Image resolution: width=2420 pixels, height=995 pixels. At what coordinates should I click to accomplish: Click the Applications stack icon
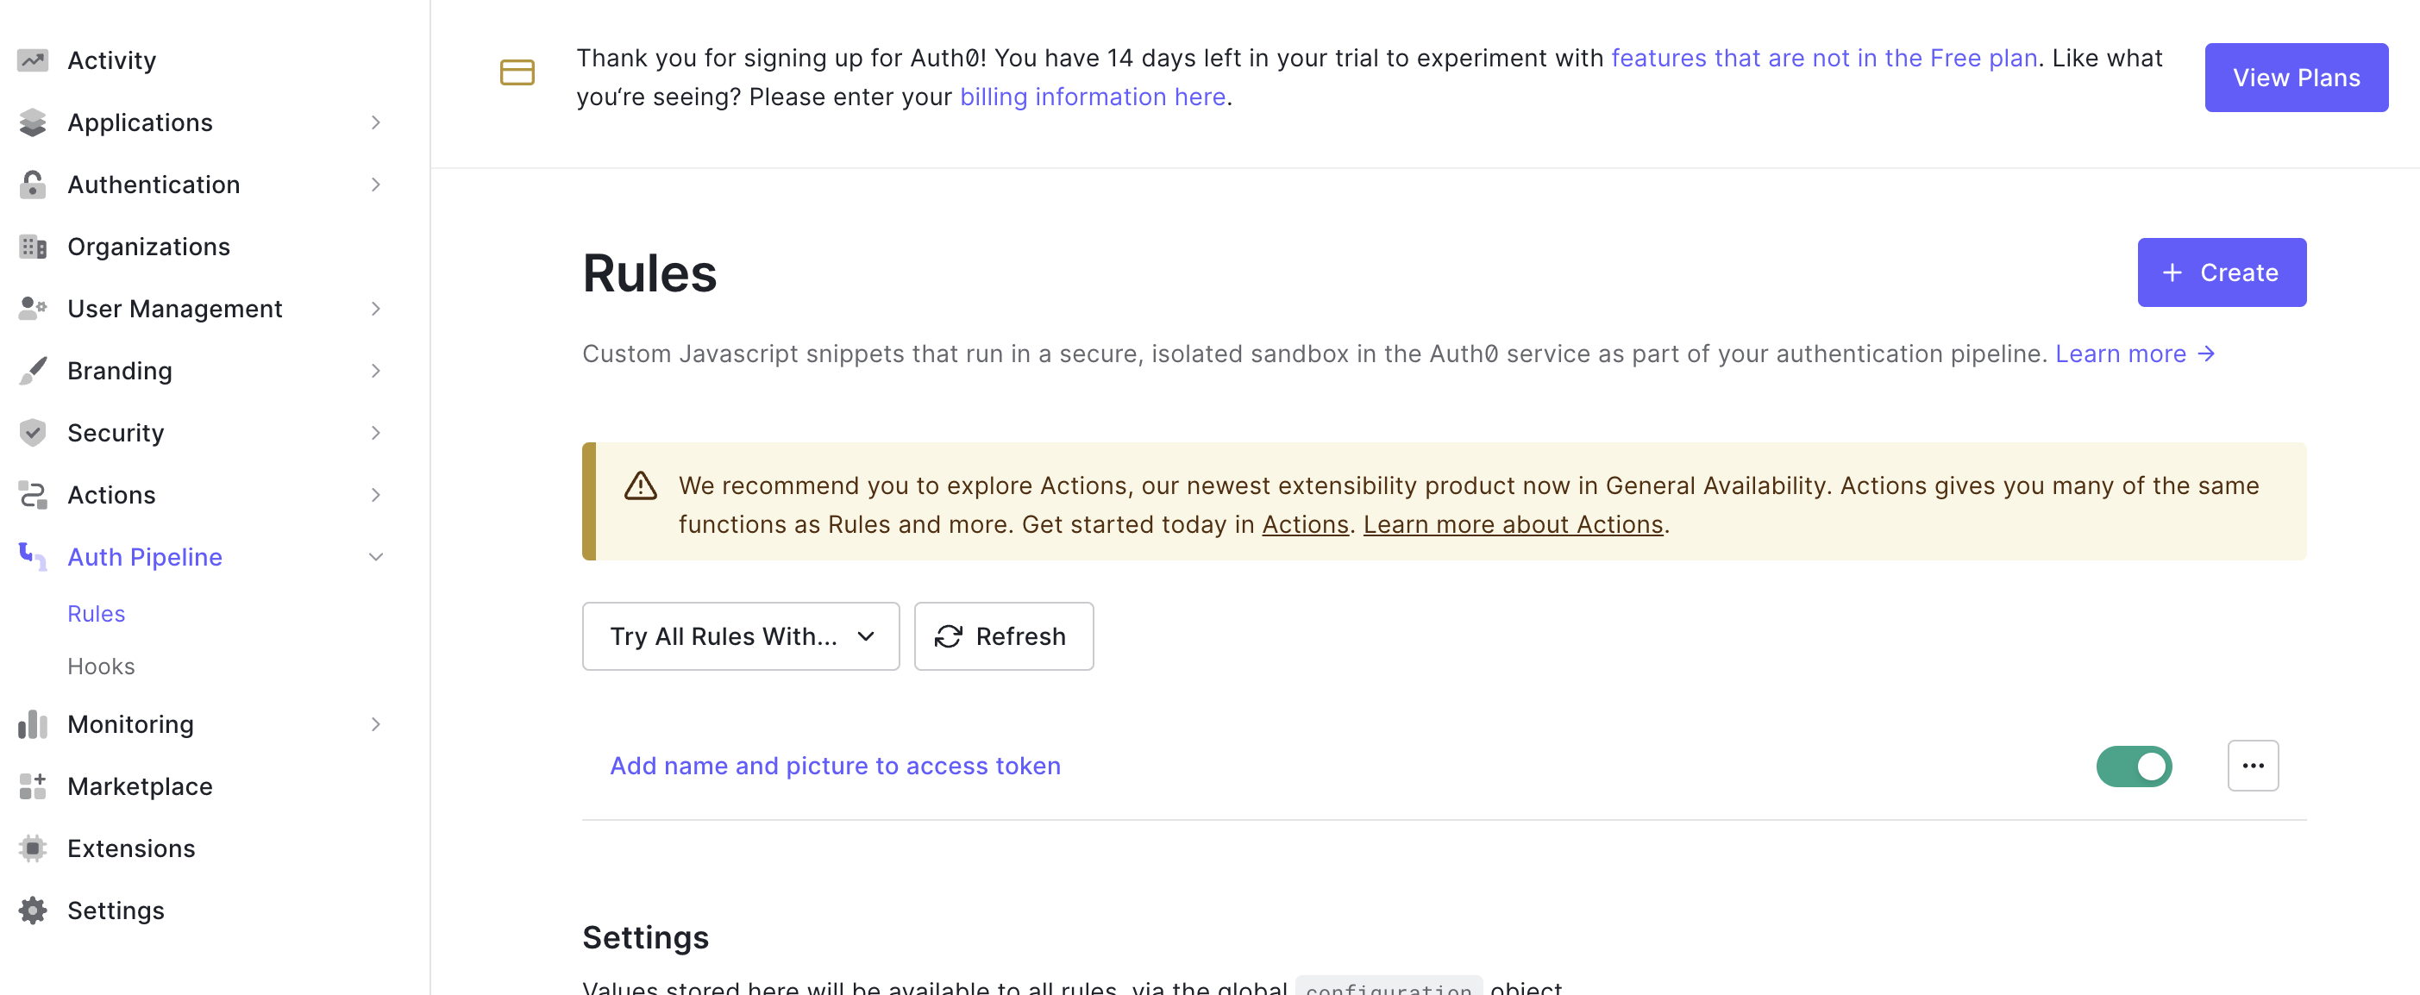pyautogui.click(x=33, y=122)
